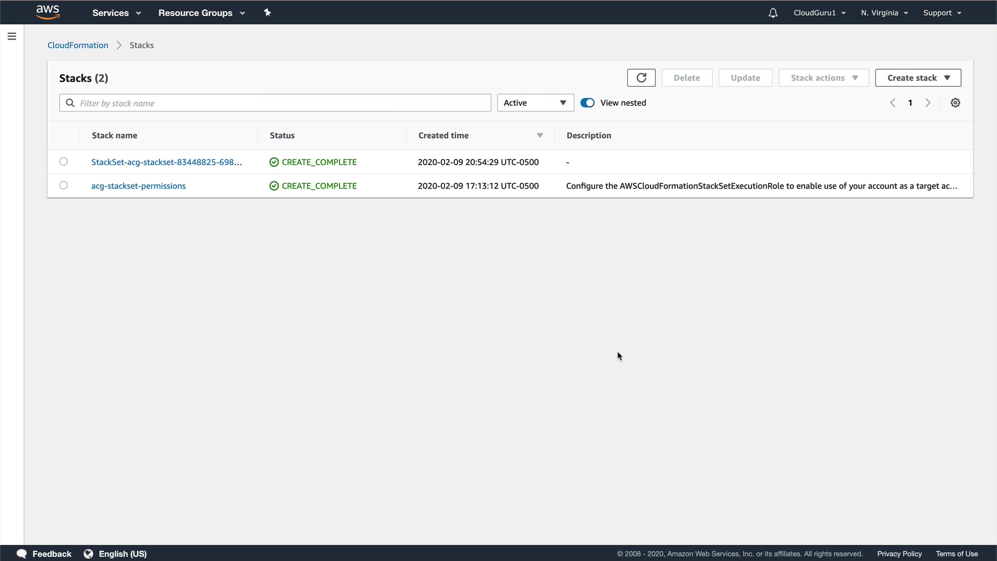Open the notifications bell
Image resolution: width=997 pixels, height=561 pixels.
click(773, 13)
